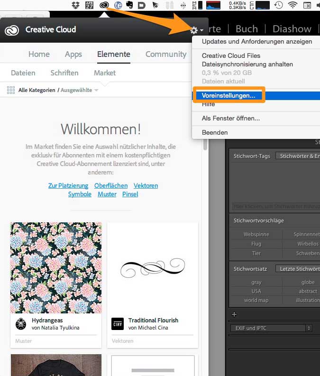Click the keyword entry field in Lightroom
This screenshot has height=376, width=320.
coord(276,206)
